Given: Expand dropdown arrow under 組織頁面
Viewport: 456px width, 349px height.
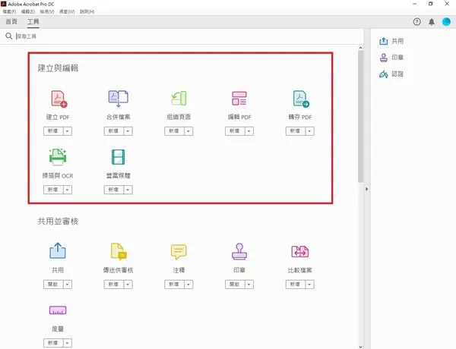Looking at the screenshot, I should pos(188,131).
